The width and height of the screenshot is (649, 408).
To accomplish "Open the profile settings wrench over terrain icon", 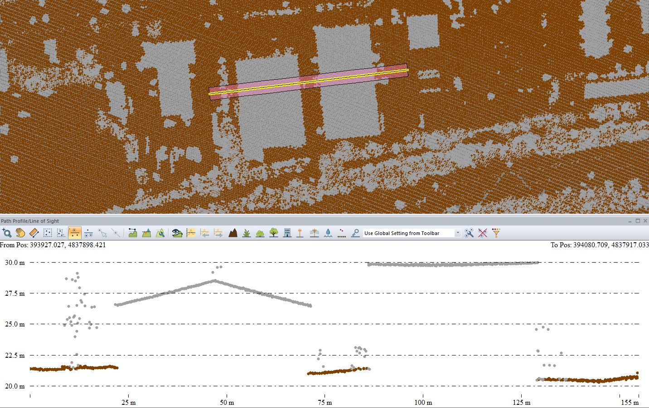I will point(160,233).
